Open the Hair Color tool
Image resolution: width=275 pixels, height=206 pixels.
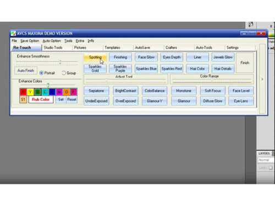tap(197, 69)
